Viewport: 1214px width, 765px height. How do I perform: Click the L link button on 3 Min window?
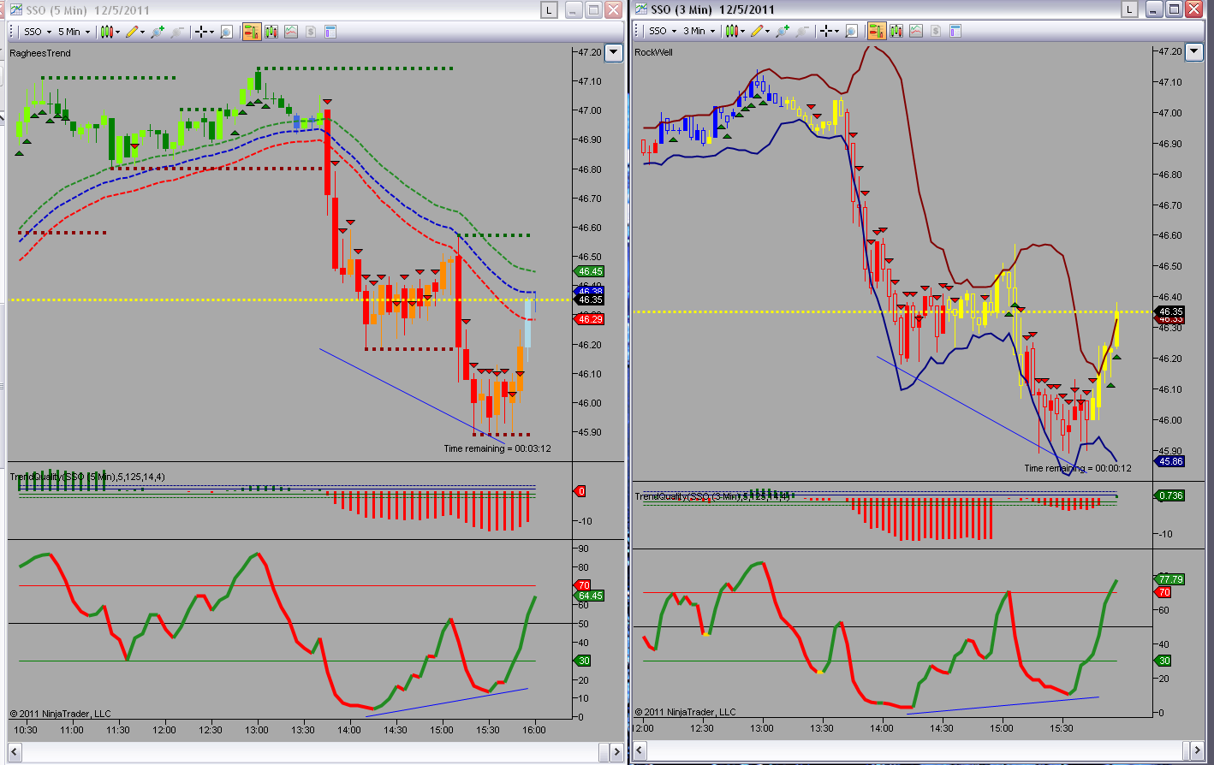[1130, 9]
